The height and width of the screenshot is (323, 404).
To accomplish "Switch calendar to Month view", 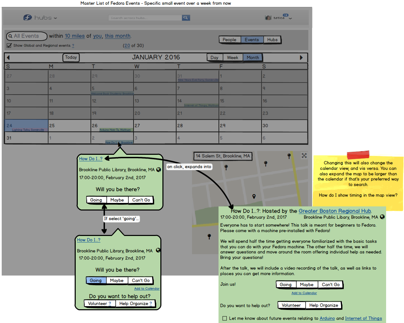I will pos(253,57).
